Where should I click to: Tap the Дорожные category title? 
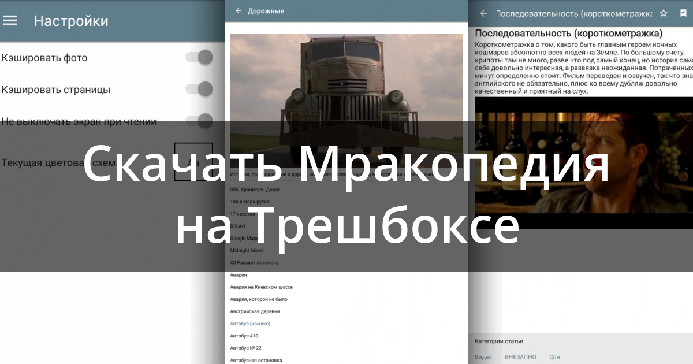pos(266,11)
